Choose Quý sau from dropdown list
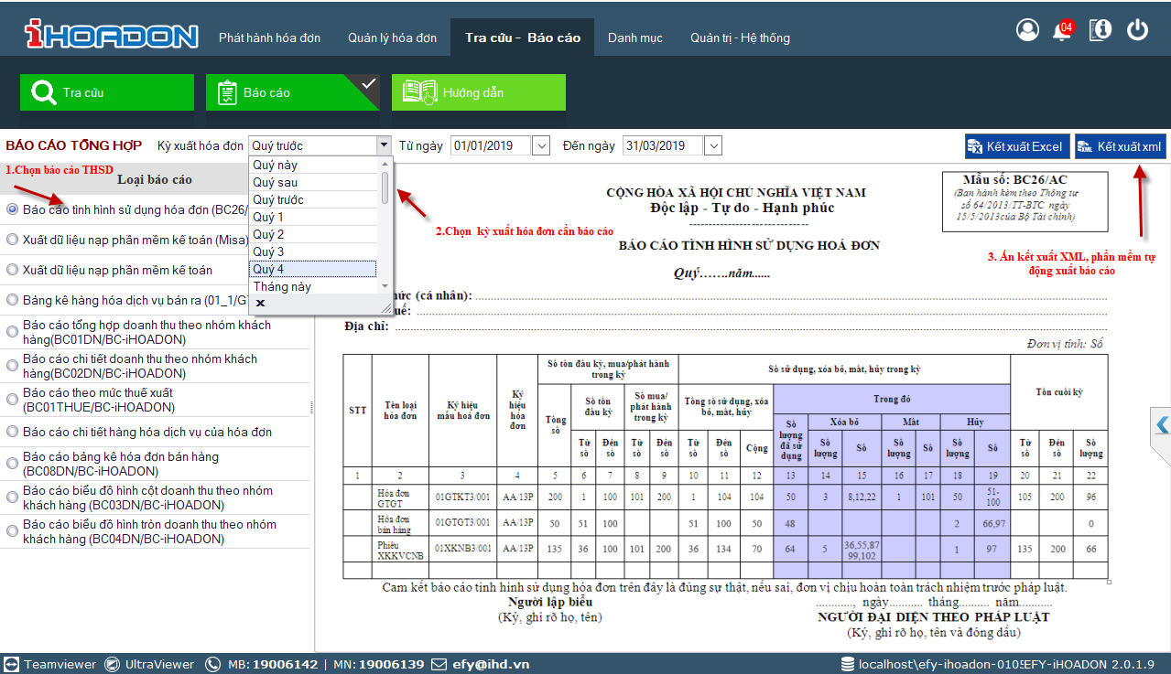Screen dimensions: 1171x674 (314, 183)
